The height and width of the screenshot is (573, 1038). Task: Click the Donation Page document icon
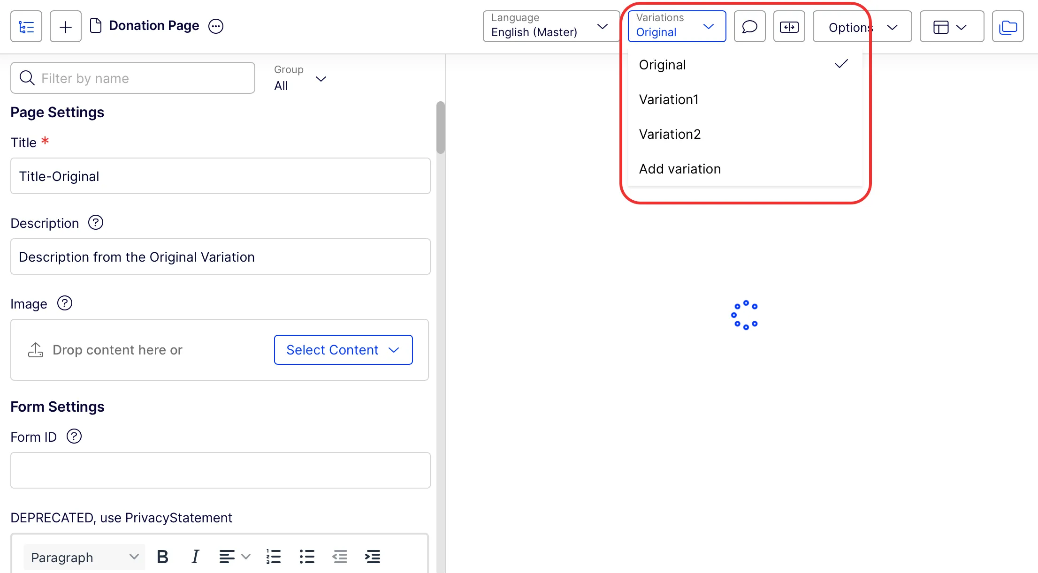96,26
